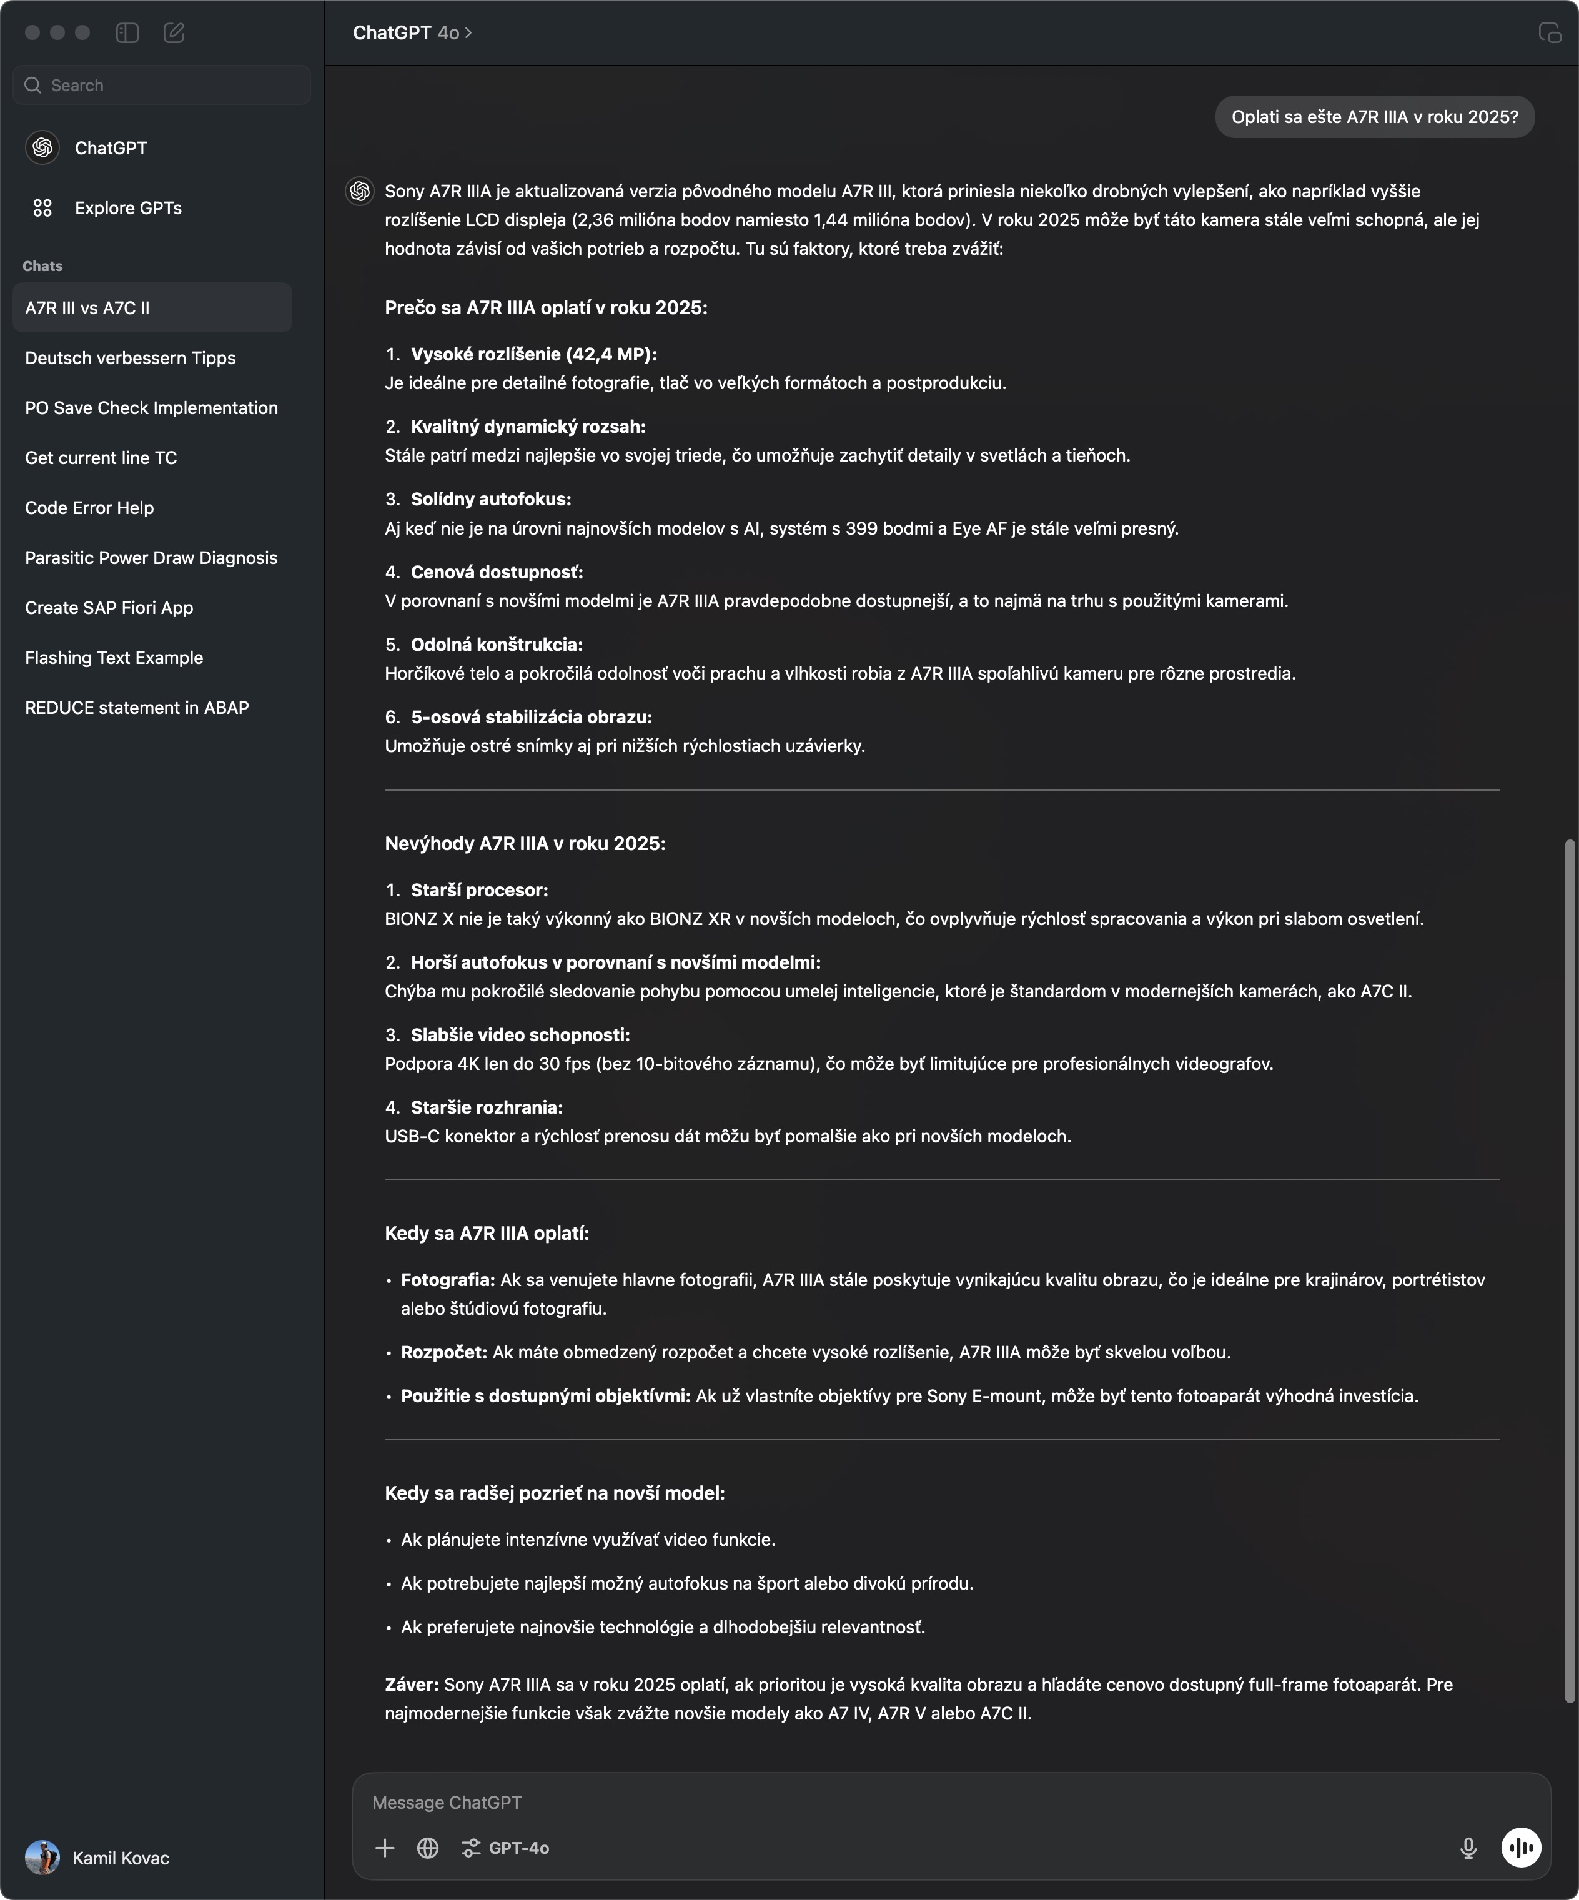The width and height of the screenshot is (1579, 1900).
Task: Open Parasitic Power Draw Diagnosis chat
Action: pos(152,557)
